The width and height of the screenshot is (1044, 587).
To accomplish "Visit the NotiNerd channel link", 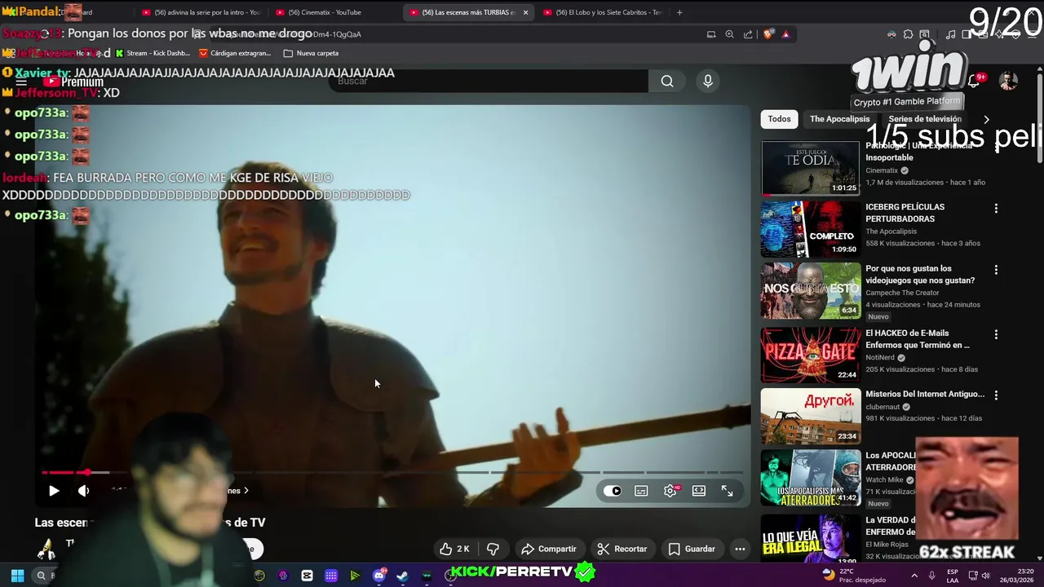I will coord(880,357).
